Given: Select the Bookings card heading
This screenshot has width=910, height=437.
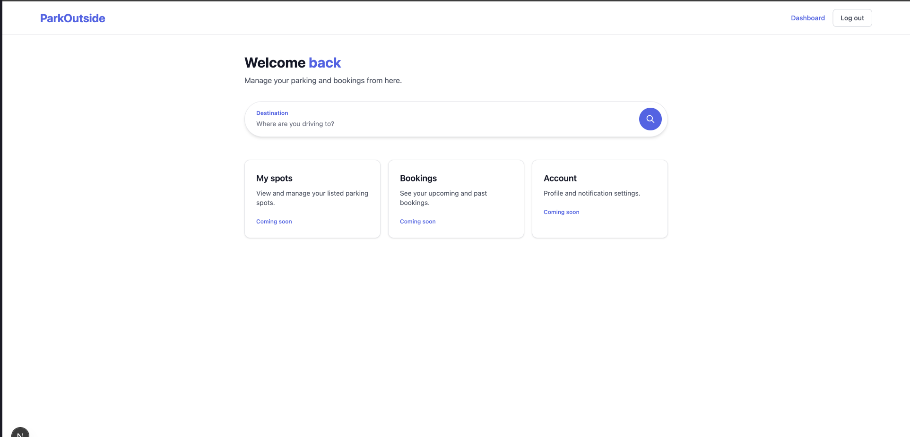Looking at the screenshot, I should click(418, 178).
